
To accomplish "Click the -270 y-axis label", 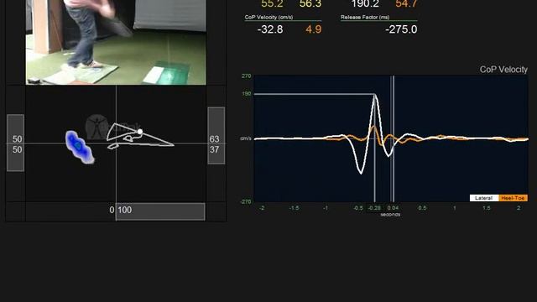I will (x=246, y=201).
